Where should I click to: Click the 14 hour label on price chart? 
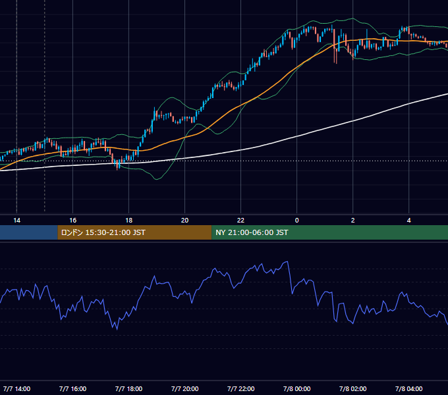[17, 221]
